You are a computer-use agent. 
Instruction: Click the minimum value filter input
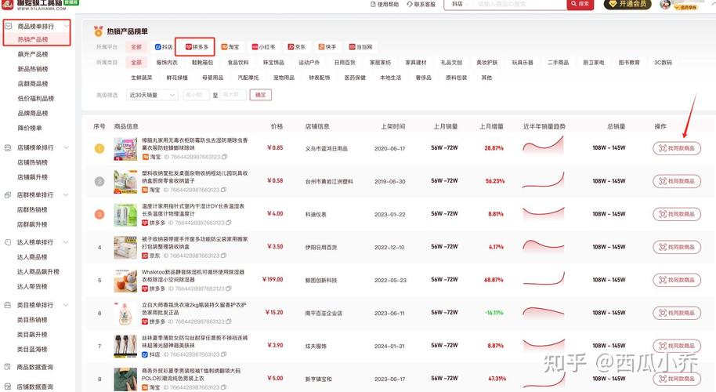coord(197,95)
